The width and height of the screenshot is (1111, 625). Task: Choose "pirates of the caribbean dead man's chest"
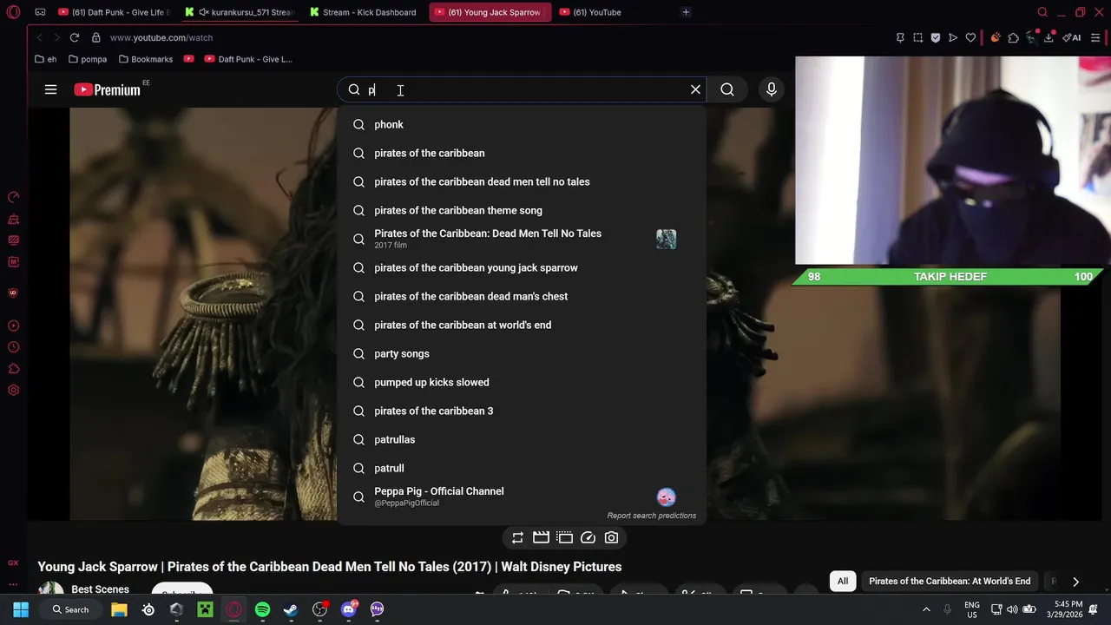coord(521,296)
